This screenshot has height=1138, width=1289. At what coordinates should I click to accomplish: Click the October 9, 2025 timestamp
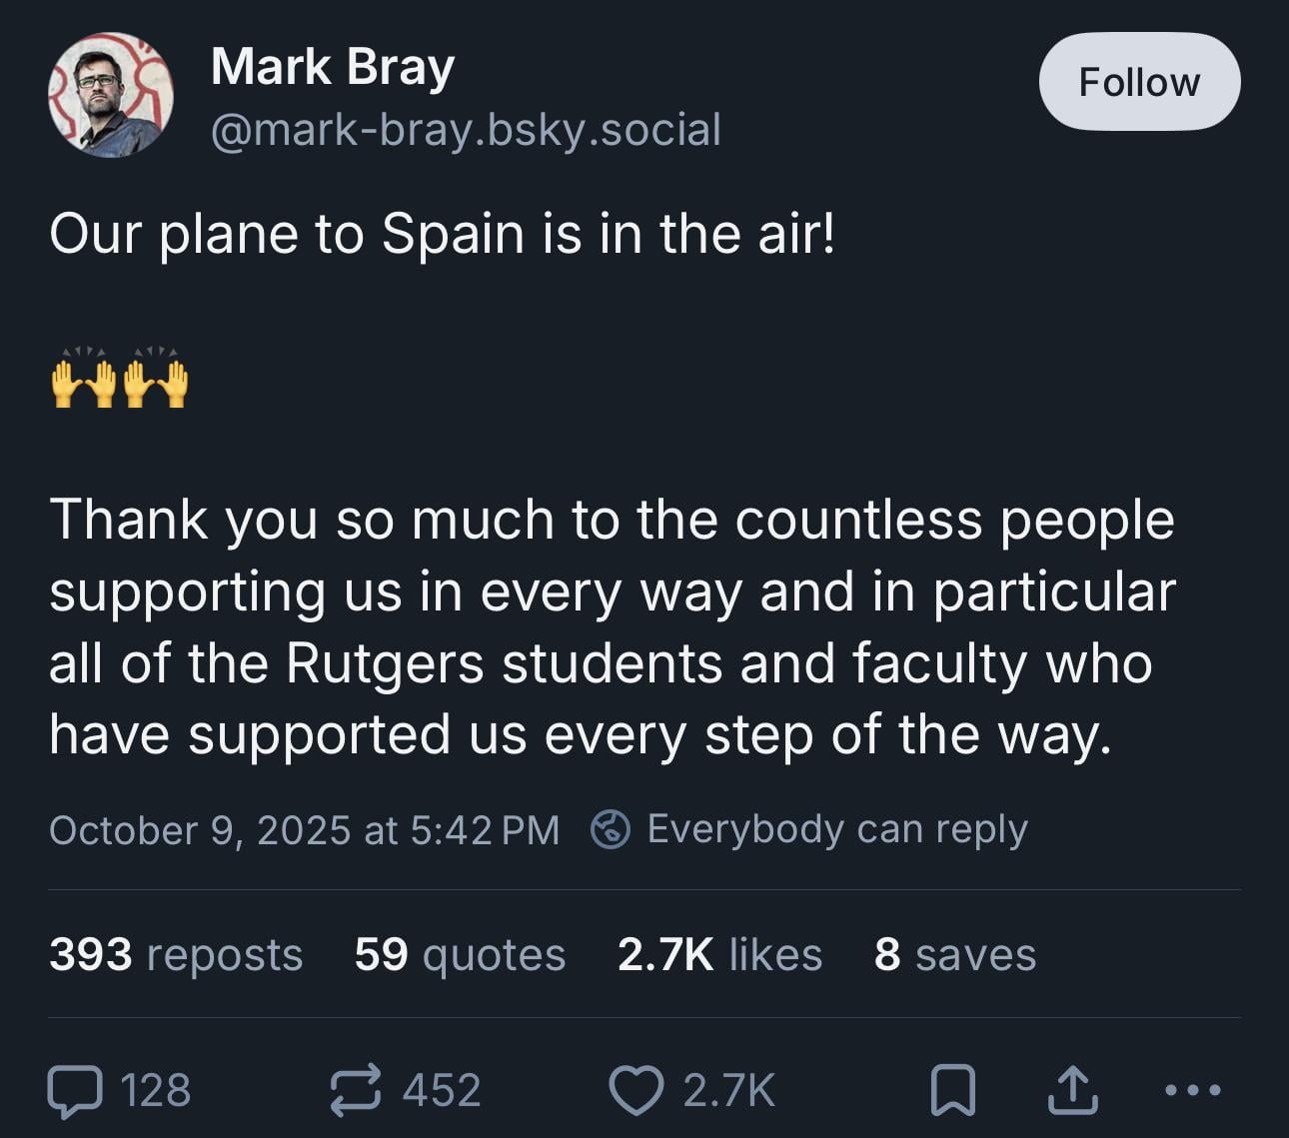click(304, 830)
